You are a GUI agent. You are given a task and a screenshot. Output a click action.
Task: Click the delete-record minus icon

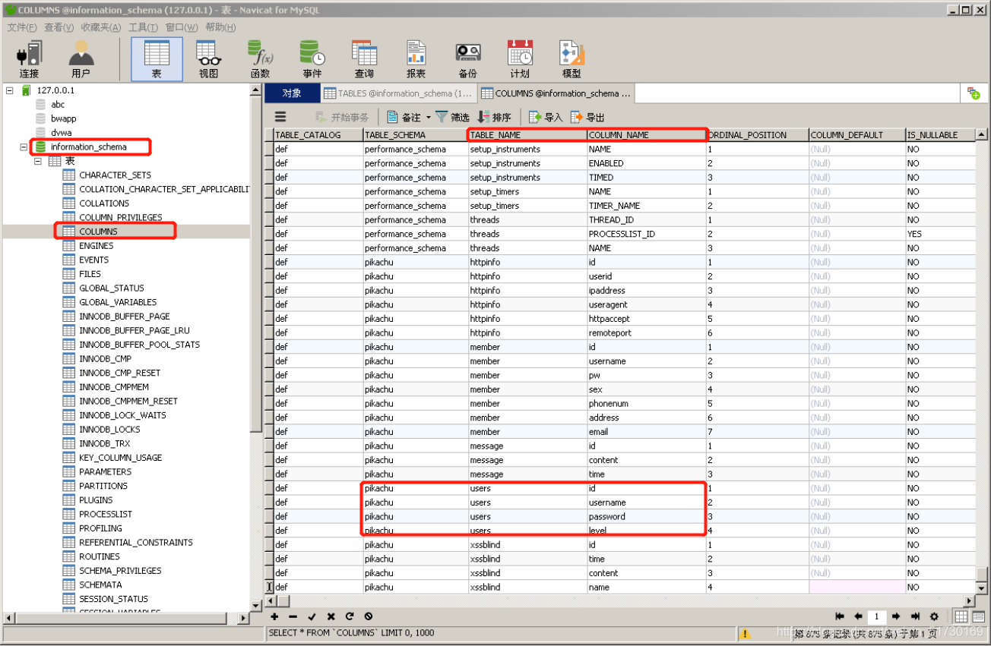(x=293, y=616)
